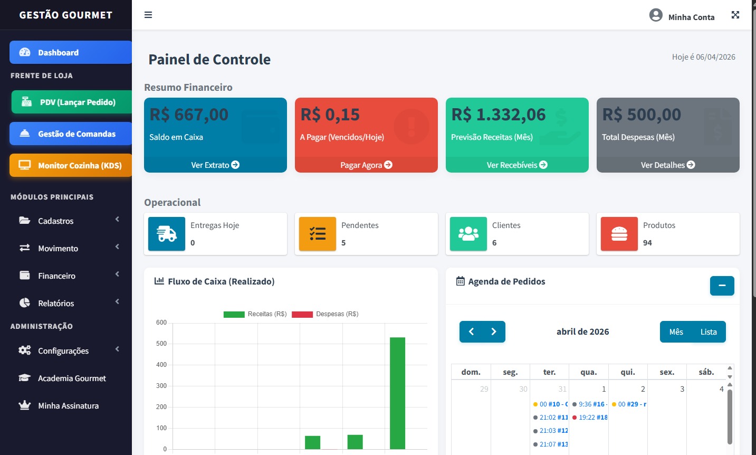Click GESTÃO GOURMET brand logo
Image resolution: width=756 pixels, height=455 pixels.
(66, 15)
